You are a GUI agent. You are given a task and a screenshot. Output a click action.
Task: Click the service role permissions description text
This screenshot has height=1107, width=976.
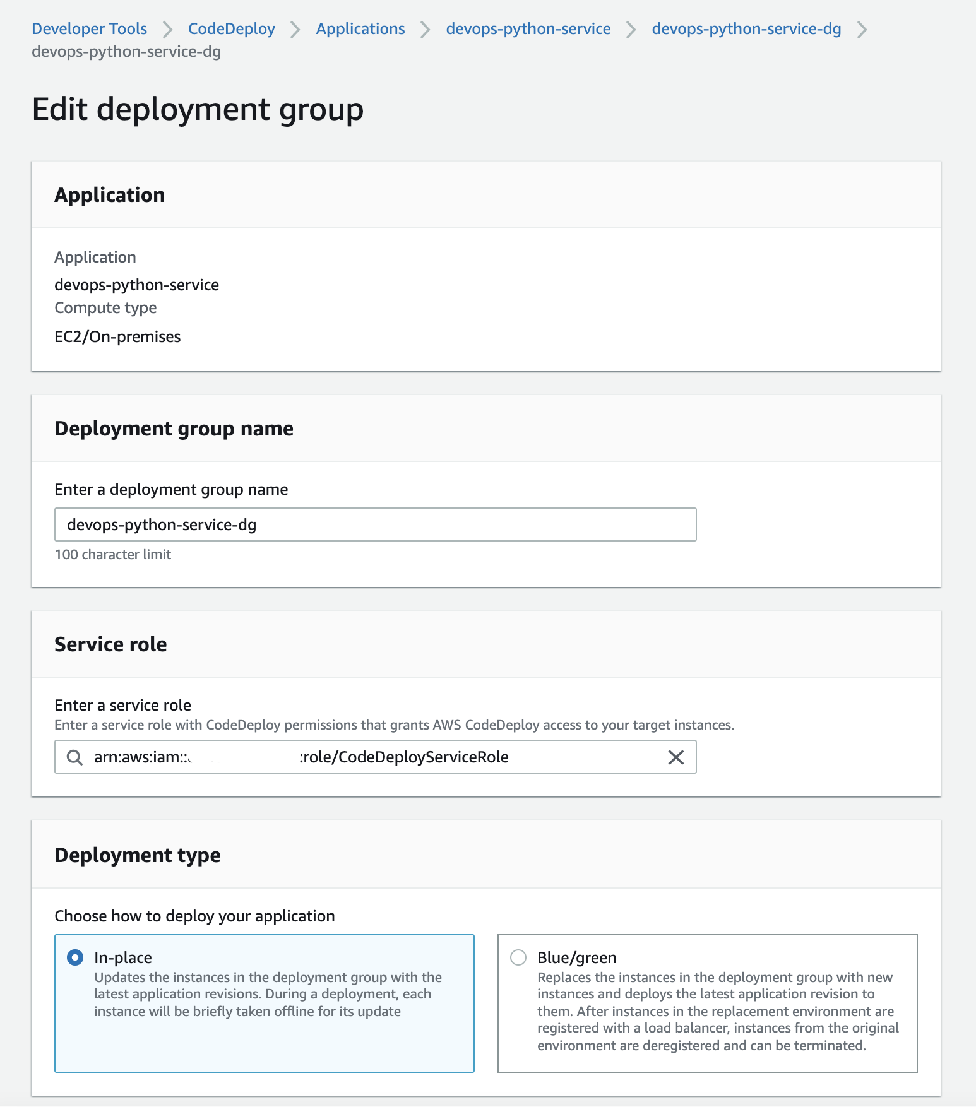point(395,725)
